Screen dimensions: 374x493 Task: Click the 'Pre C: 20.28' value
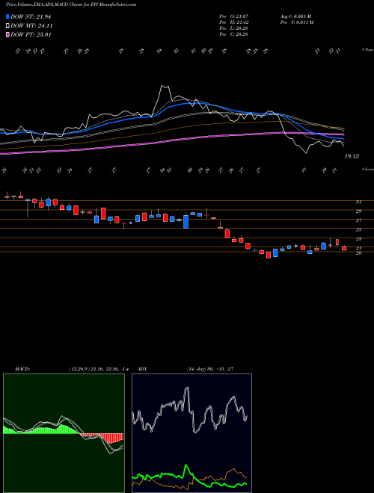click(234, 34)
